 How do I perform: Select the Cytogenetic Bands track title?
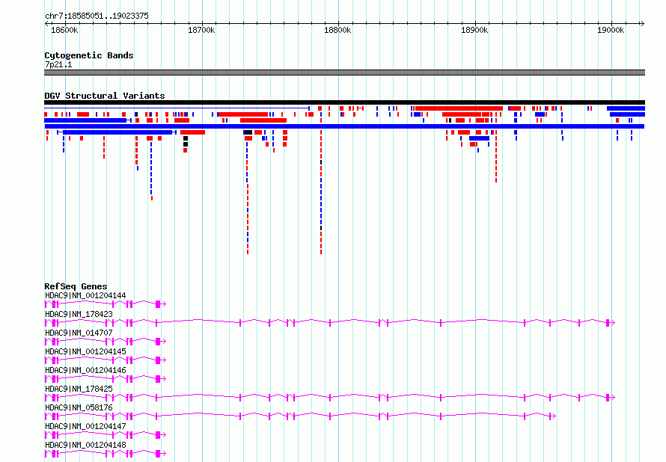coord(89,55)
